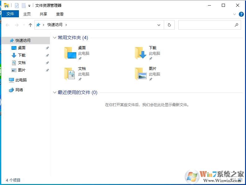Click into the search box
Viewport: 246px width, 185px height.
pos(210,25)
